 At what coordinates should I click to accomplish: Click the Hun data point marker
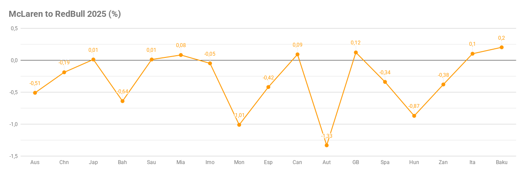(414, 116)
